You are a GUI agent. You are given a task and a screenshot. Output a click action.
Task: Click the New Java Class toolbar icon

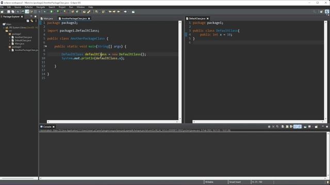77,12
